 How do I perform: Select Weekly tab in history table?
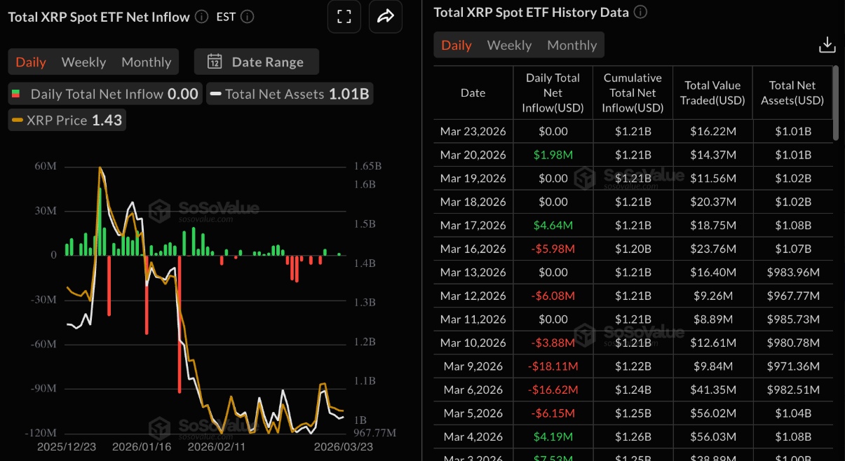coord(509,45)
